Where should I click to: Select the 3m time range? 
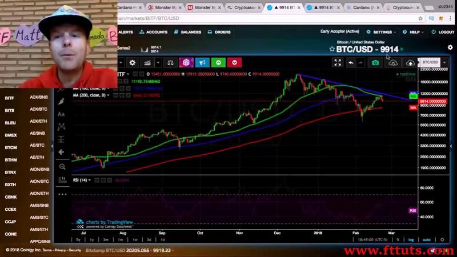(106, 239)
